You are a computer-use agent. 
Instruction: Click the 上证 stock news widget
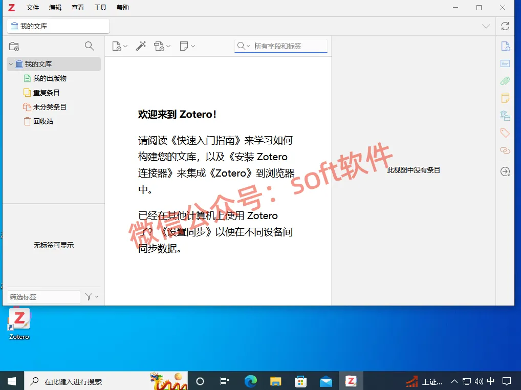click(x=424, y=381)
